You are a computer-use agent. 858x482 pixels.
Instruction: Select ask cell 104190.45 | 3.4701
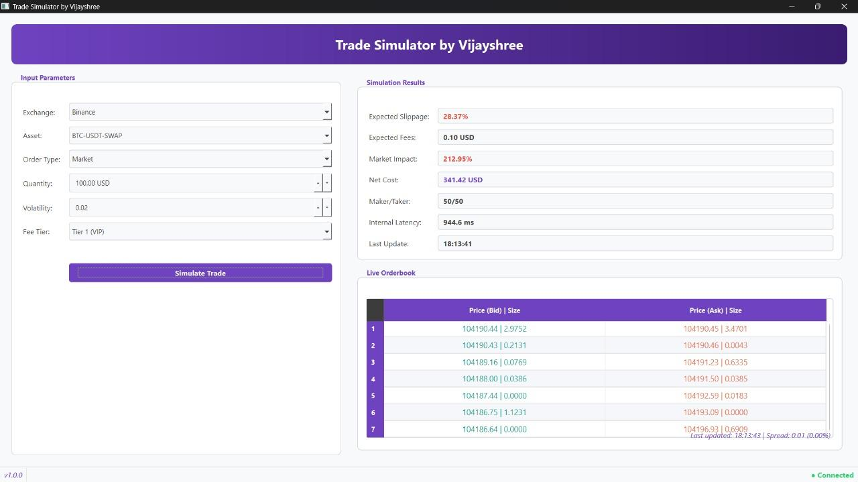715,329
